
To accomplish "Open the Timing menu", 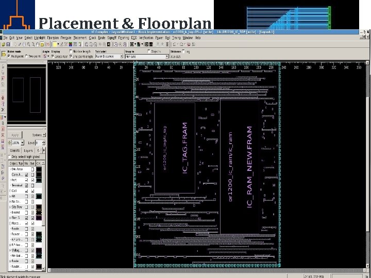I will tap(176, 38).
